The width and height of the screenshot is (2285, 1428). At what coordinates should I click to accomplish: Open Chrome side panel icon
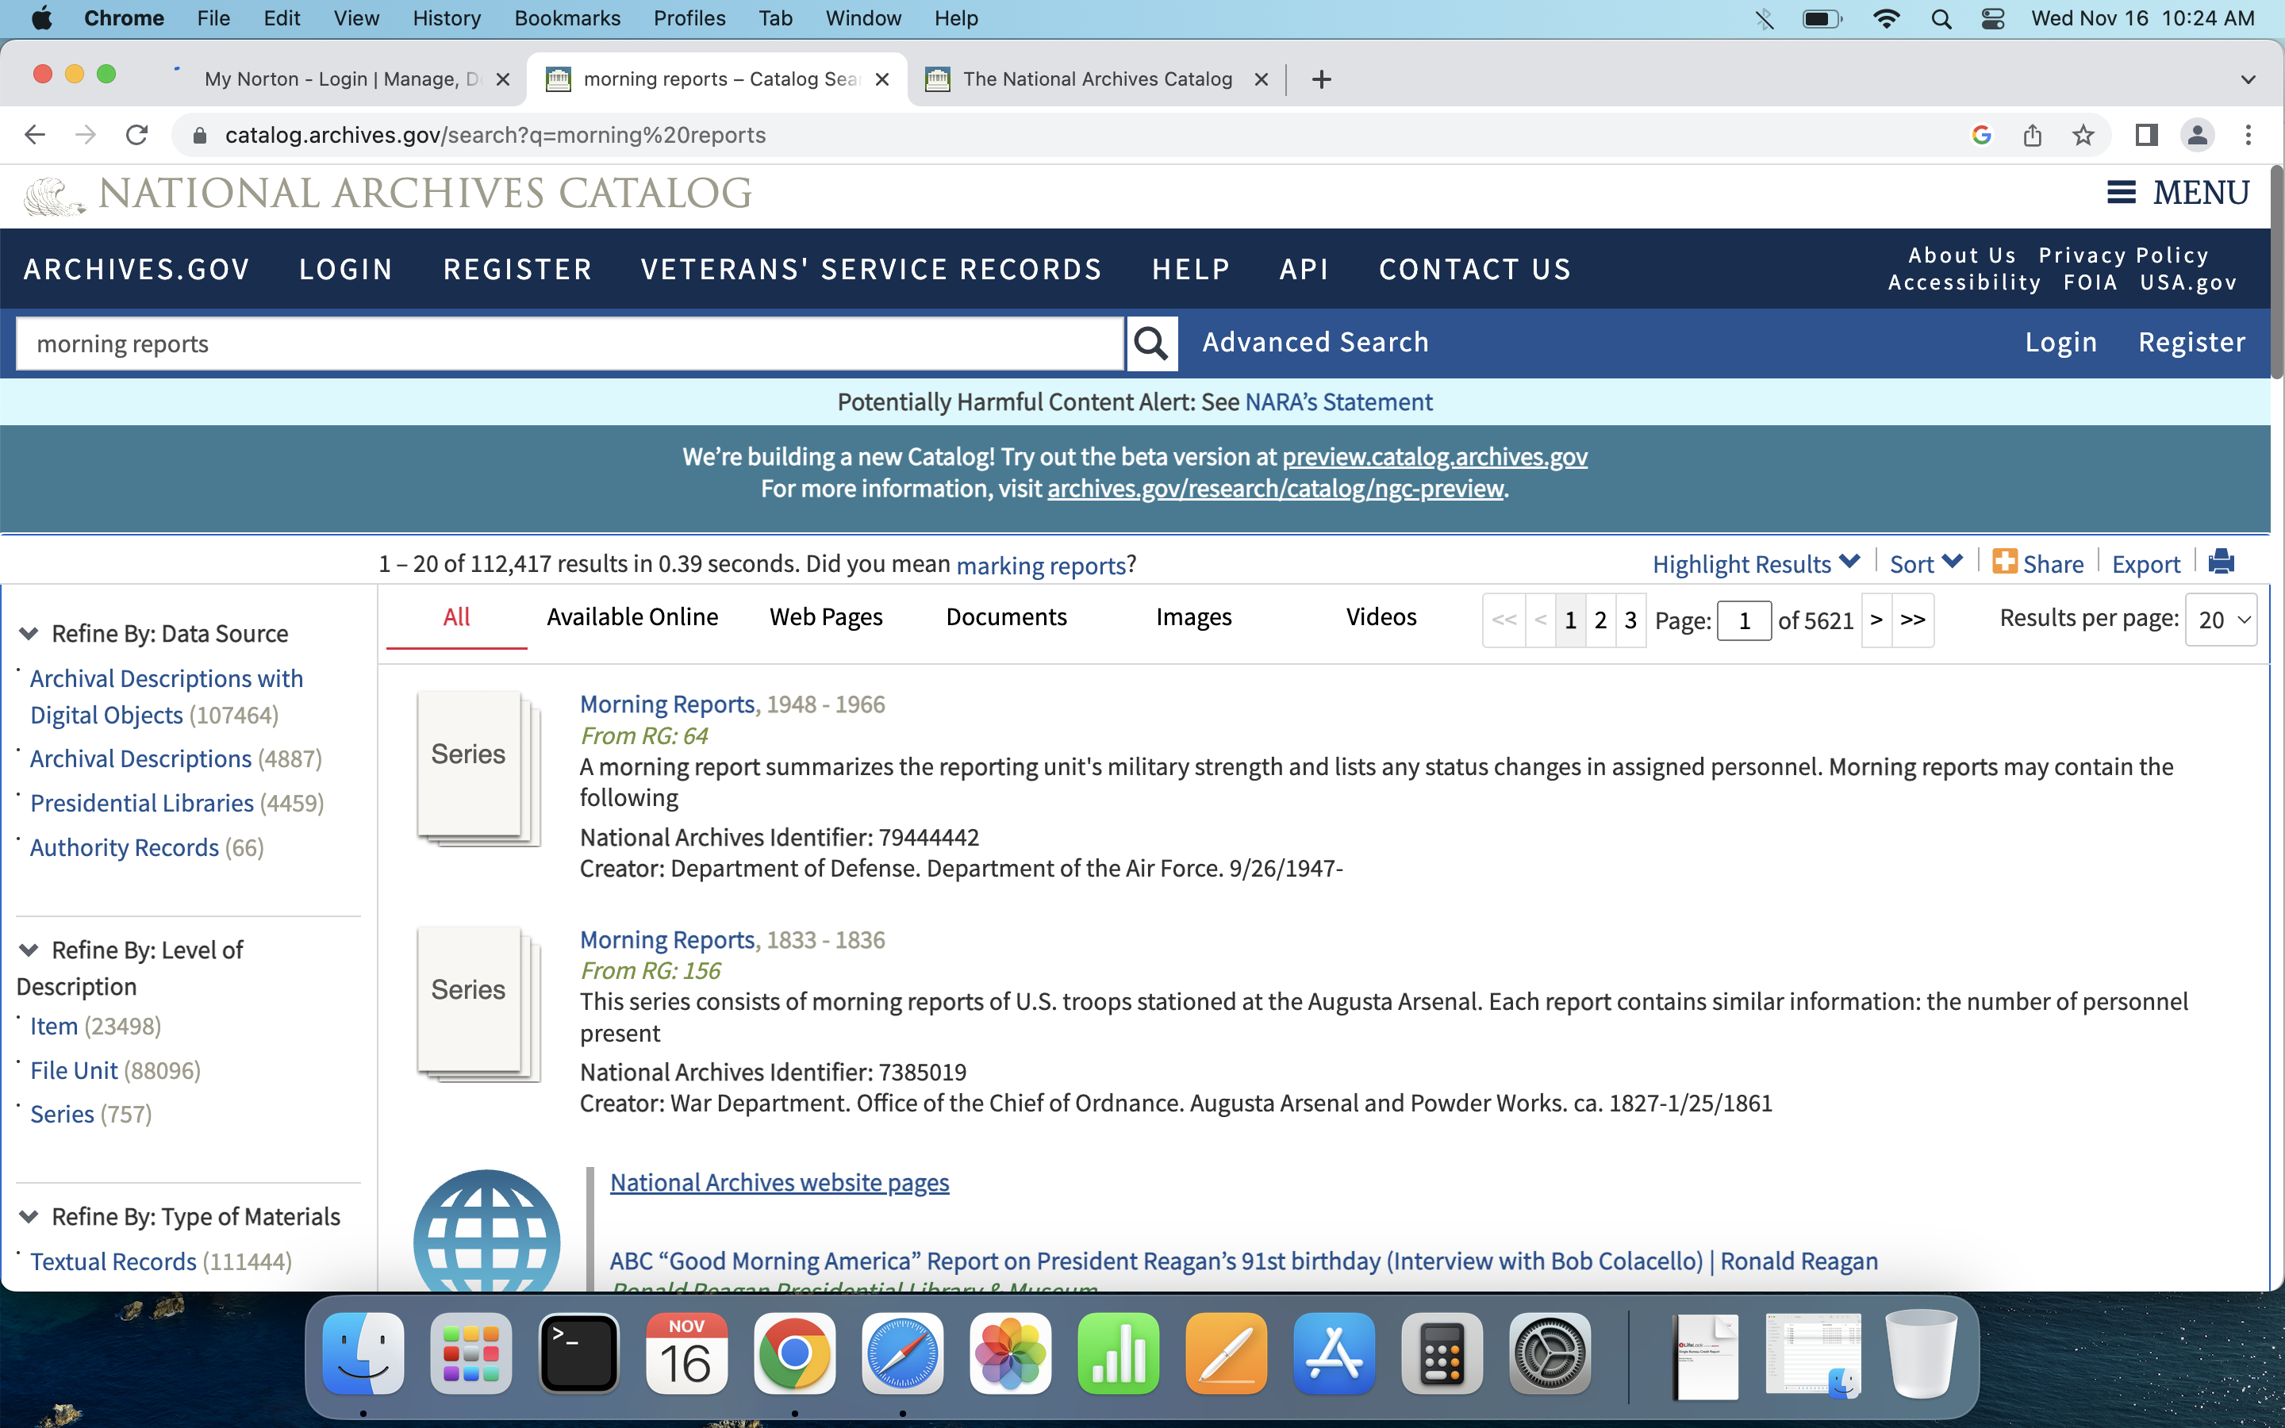[2145, 135]
